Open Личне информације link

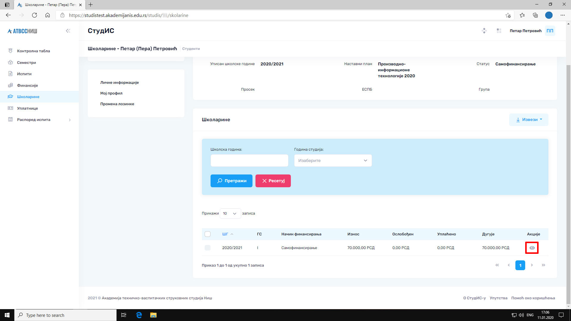tap(120, 83)
